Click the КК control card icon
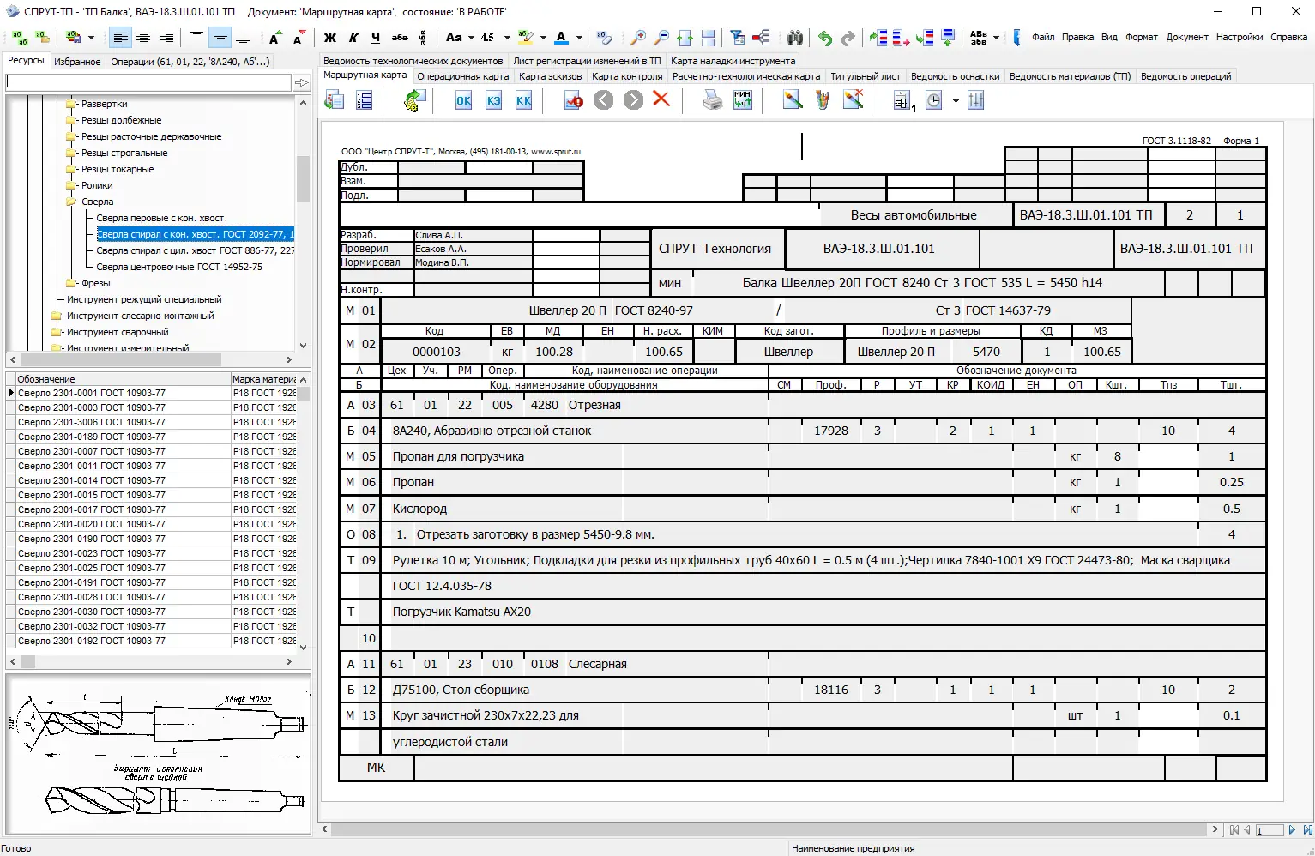 (524, 100)
